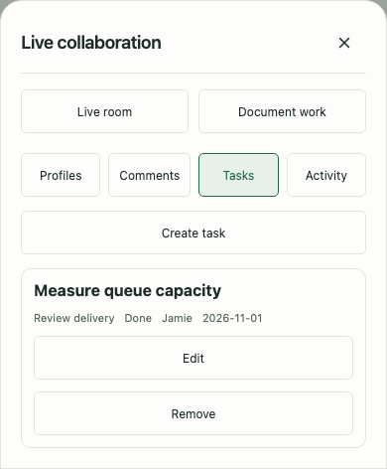Click the Review delivery label
Screen dimensions: 387x469
(x=74, y=318)
